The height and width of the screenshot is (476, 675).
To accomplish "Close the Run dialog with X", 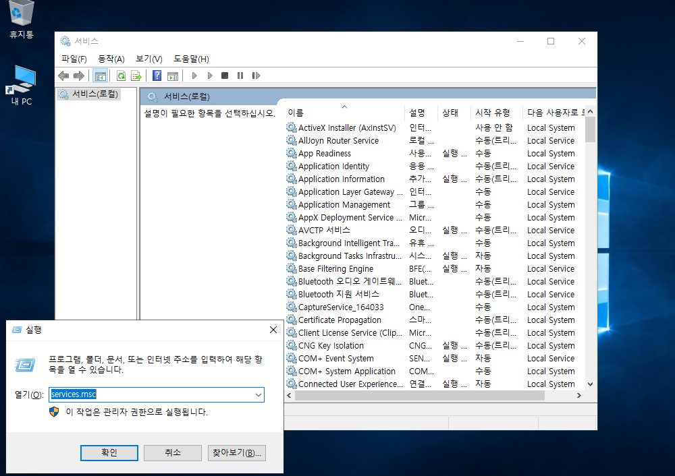I will 273,330.
